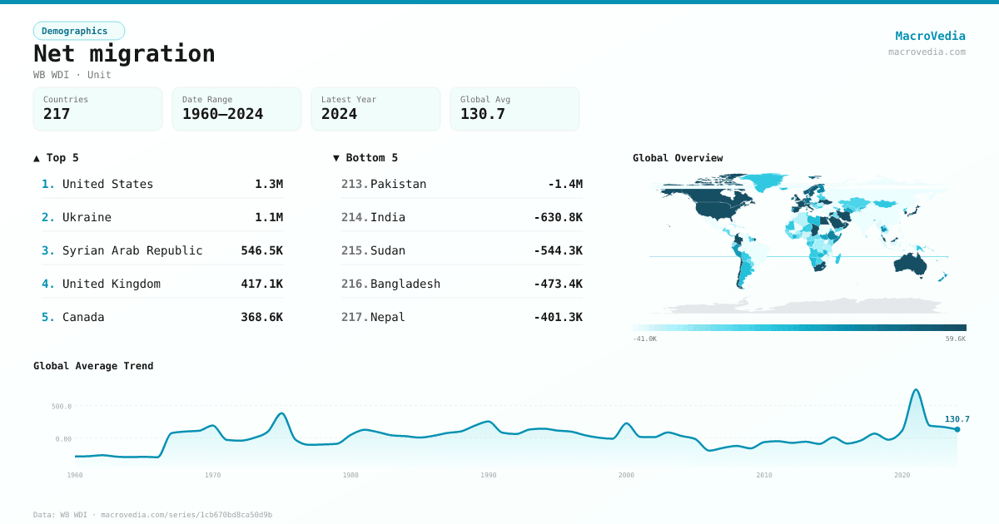
Task: Click the India row at rank 214
Action: coord(462,217)
